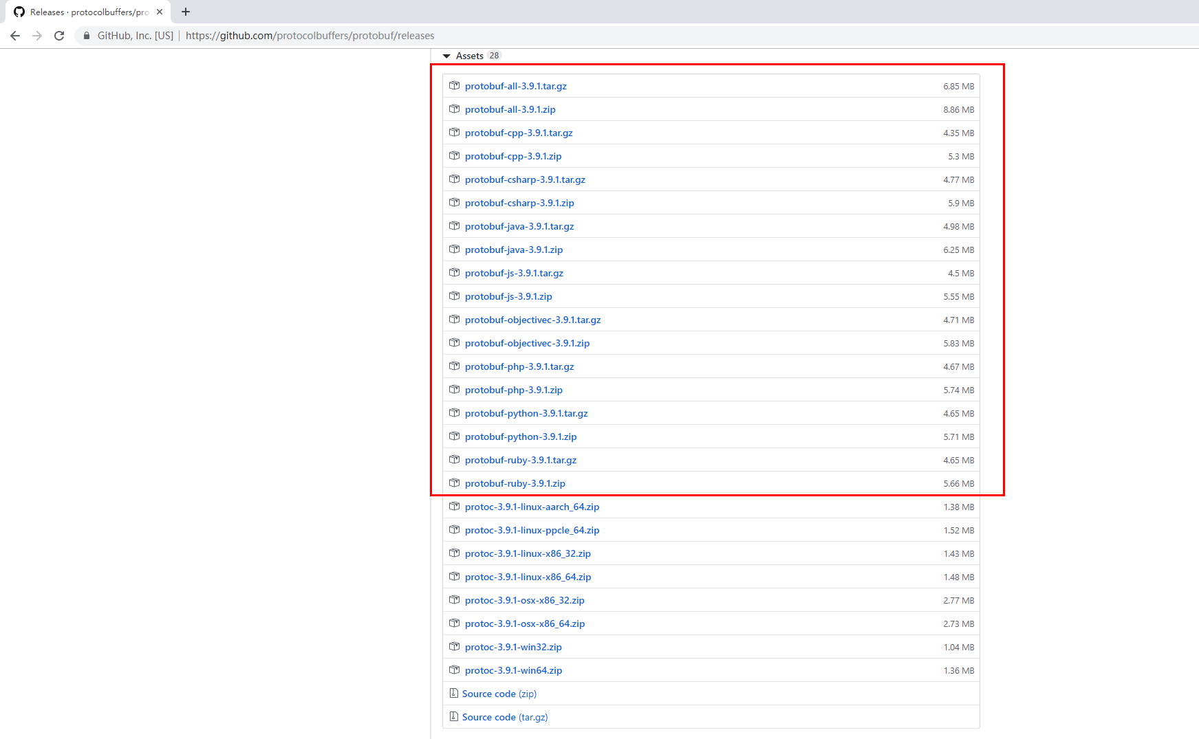Image resolution: width=1199 pixels, height=739 pixels.
Task: Click package icon beside protobuf-php-3.9.1.tar.gz
Action: coord(454,366)
